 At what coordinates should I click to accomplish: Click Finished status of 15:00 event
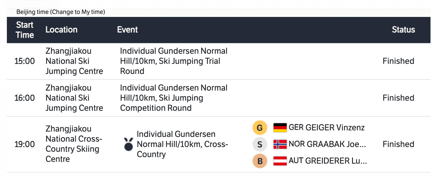pyautogui.click(x=399, y=61)
